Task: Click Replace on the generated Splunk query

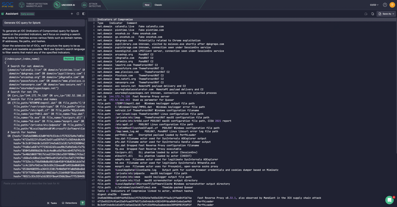Action: [69, 59]
